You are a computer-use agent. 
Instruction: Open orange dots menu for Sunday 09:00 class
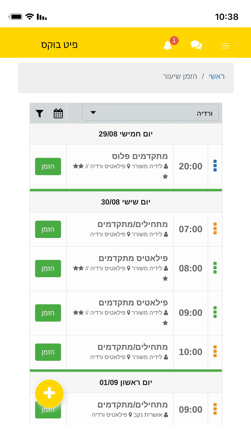click(x=215, y=409)
